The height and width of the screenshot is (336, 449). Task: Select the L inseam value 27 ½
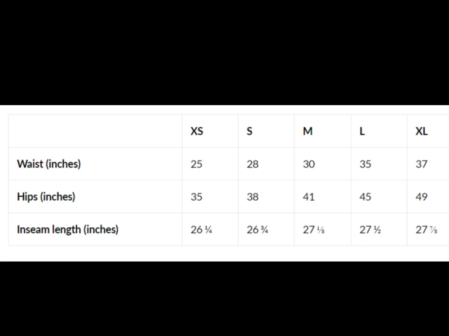pos(370,229)
